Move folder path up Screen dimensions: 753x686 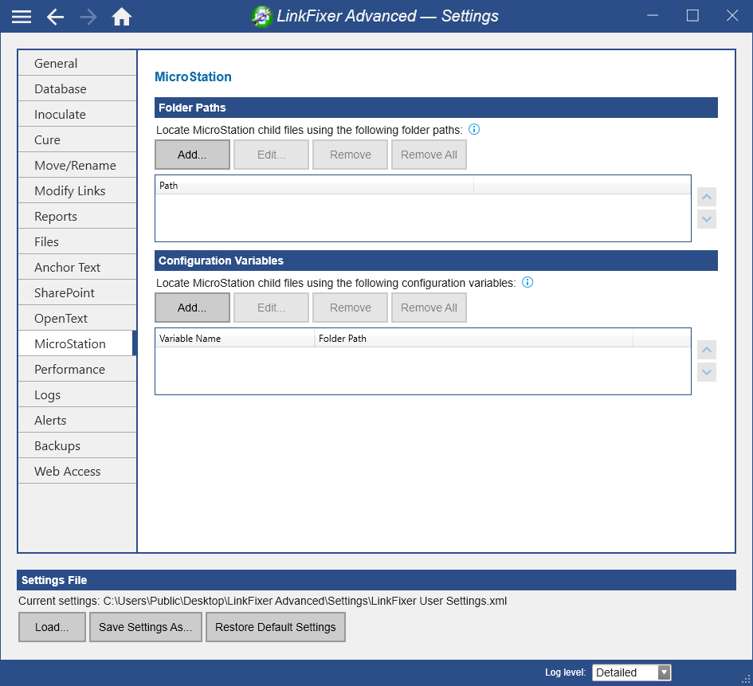707,197
